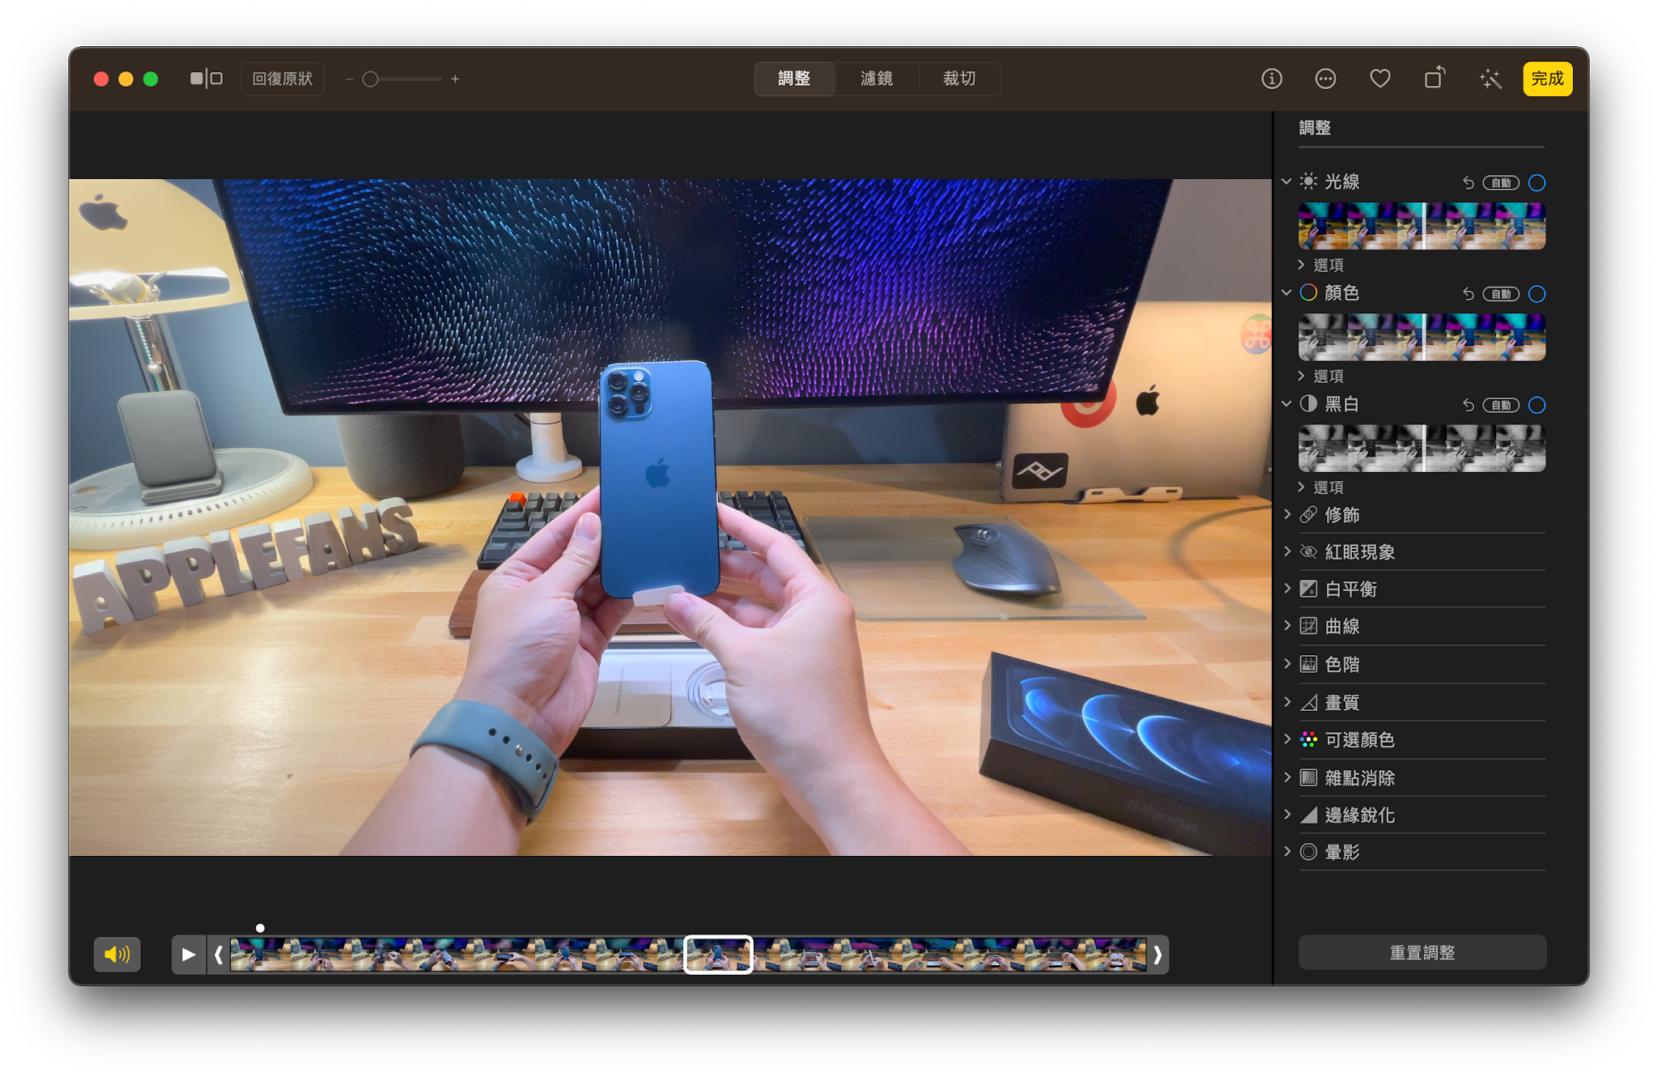
Task: Click the undo arrow beside 光線
Action: 1468,183
